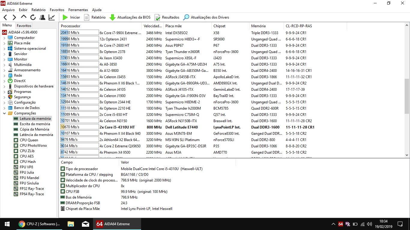This screenshot has height=230, width=410.
Task: Select Latência da memória benchmark icon
Action: 16,135
